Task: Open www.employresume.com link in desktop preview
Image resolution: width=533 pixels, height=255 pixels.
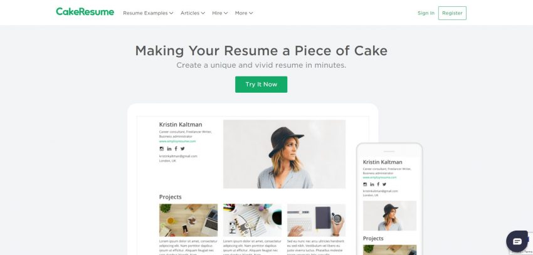Action: point(177,141)
